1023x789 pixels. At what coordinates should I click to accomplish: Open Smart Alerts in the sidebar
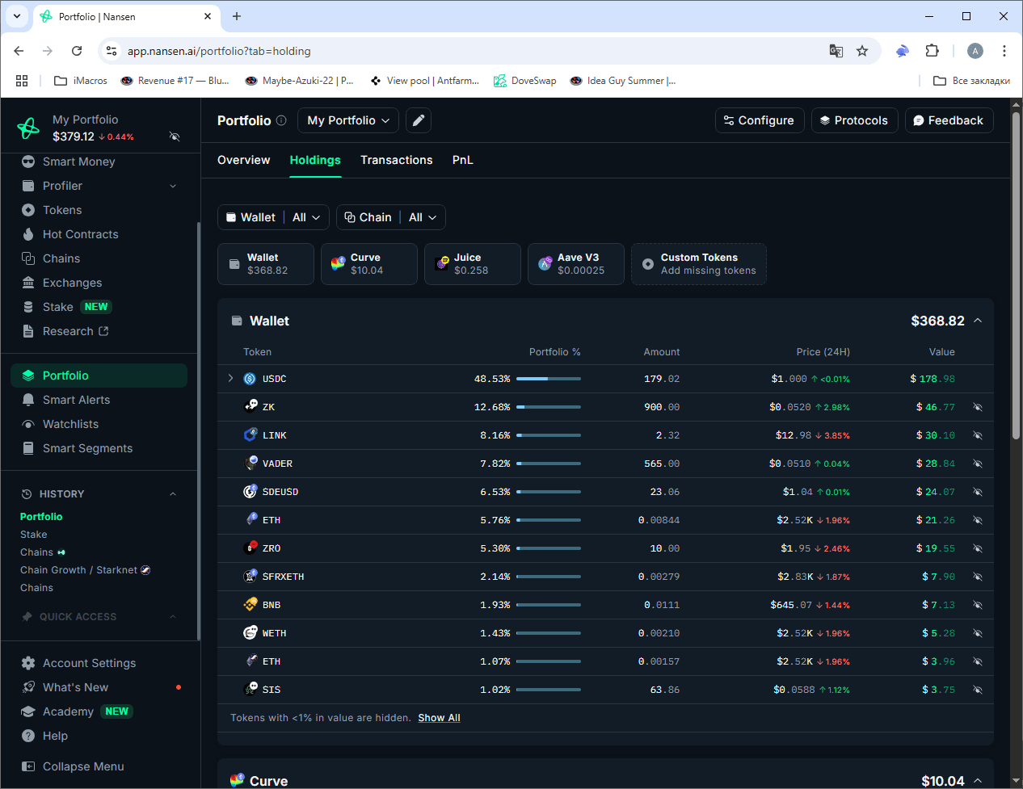[x=76, y=400]
